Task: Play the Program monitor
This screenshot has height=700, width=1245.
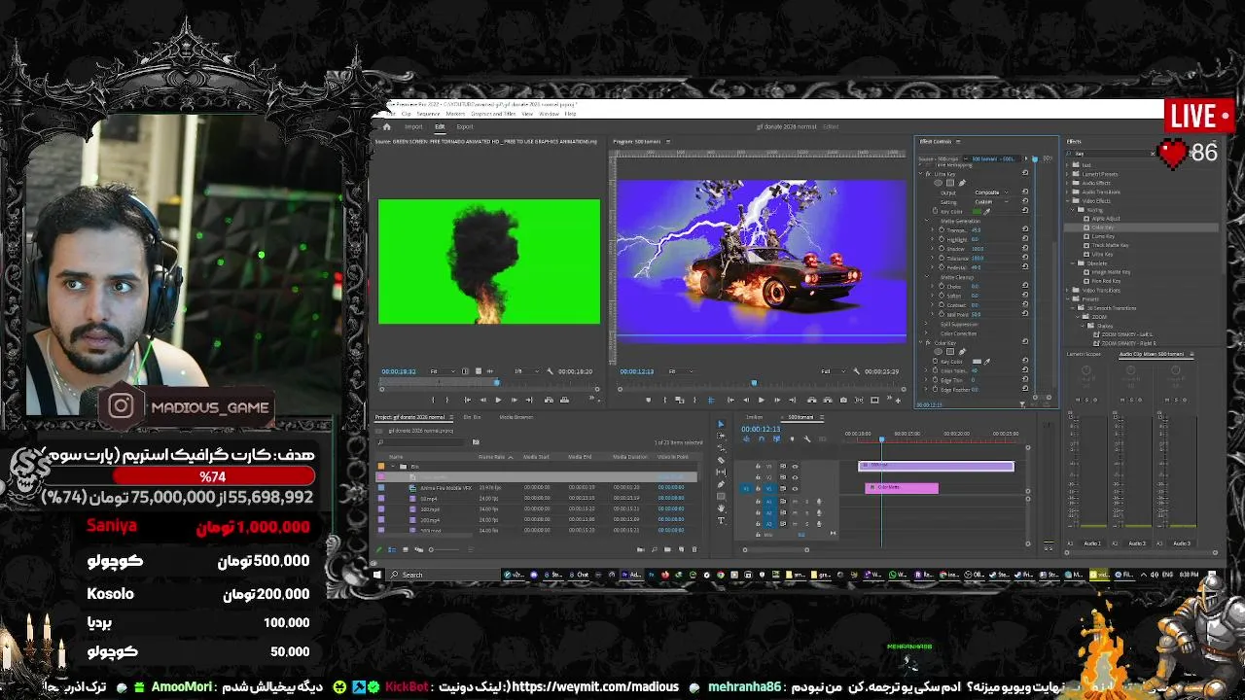Action: click(x=762, y=400)
